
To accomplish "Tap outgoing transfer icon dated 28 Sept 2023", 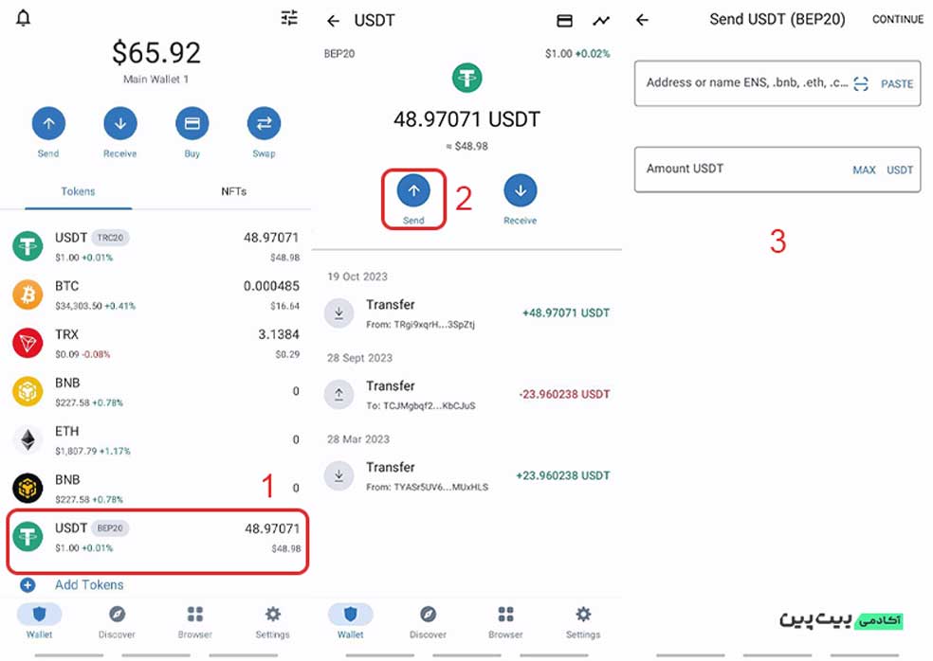I will [339, 395].
